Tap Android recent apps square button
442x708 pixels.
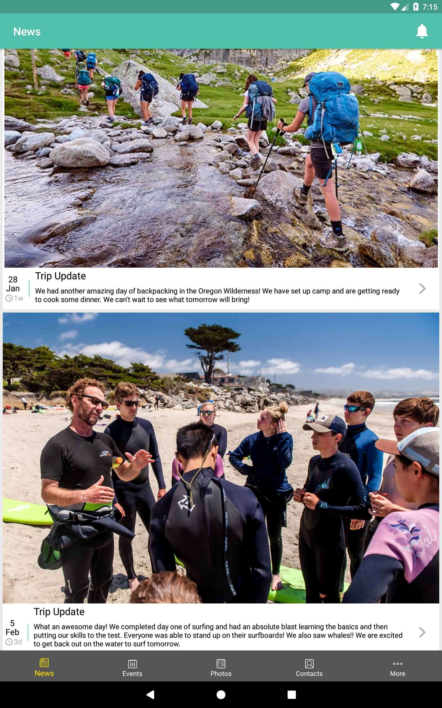point(291,694)
